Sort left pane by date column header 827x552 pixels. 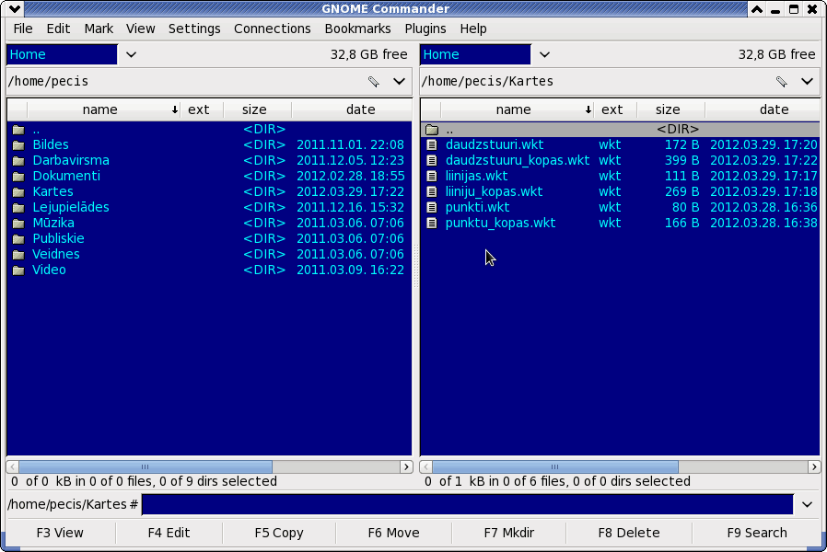tap(353, 109)
